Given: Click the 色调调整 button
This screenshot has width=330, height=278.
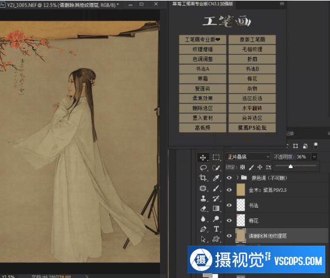Looking at the screenshot, I should [202, 59].
